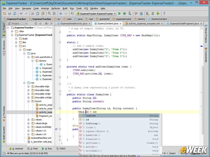Viewport: 210px width, 157px height.
Task: Collapse the static block fold marker
Action: tap(60, 42)
